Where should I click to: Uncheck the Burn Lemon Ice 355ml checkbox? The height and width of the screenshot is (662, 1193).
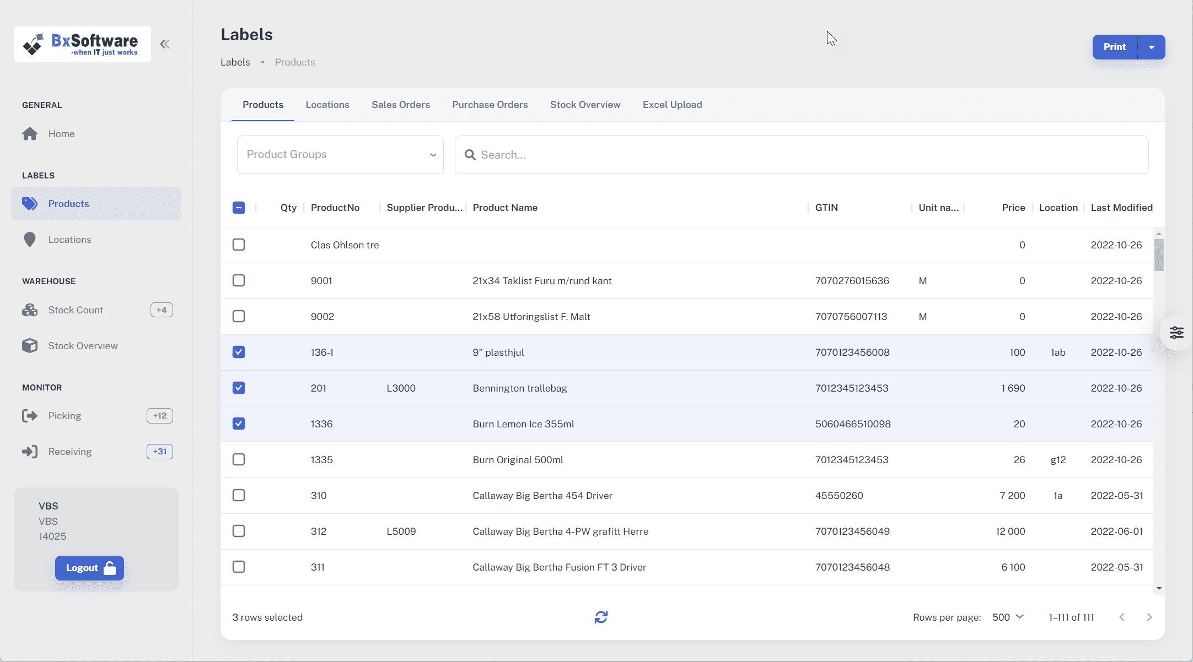click(239, 424)
